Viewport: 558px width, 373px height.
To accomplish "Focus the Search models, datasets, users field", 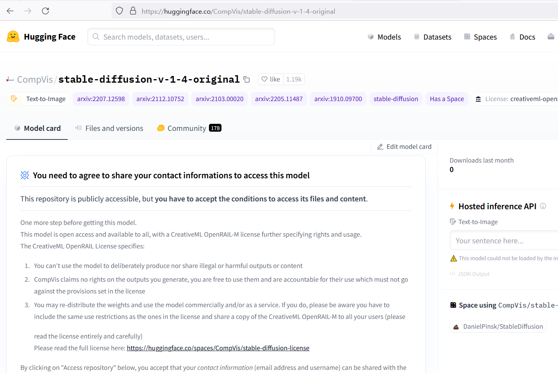I will 181,37.
